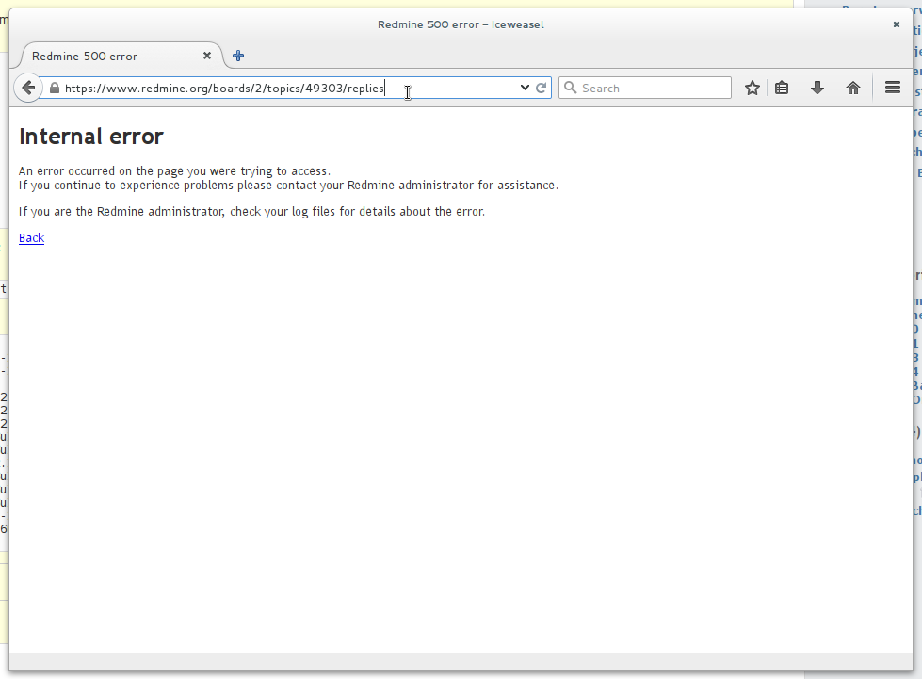The height and width of the screenshot is (679, 922).
Task: Open the downloads arrow icon
Action: tap(817, 89)
